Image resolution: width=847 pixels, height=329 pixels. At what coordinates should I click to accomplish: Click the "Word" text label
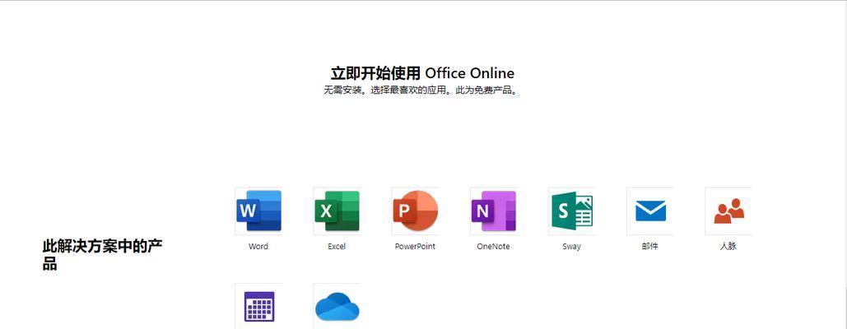tap(258, 247)
